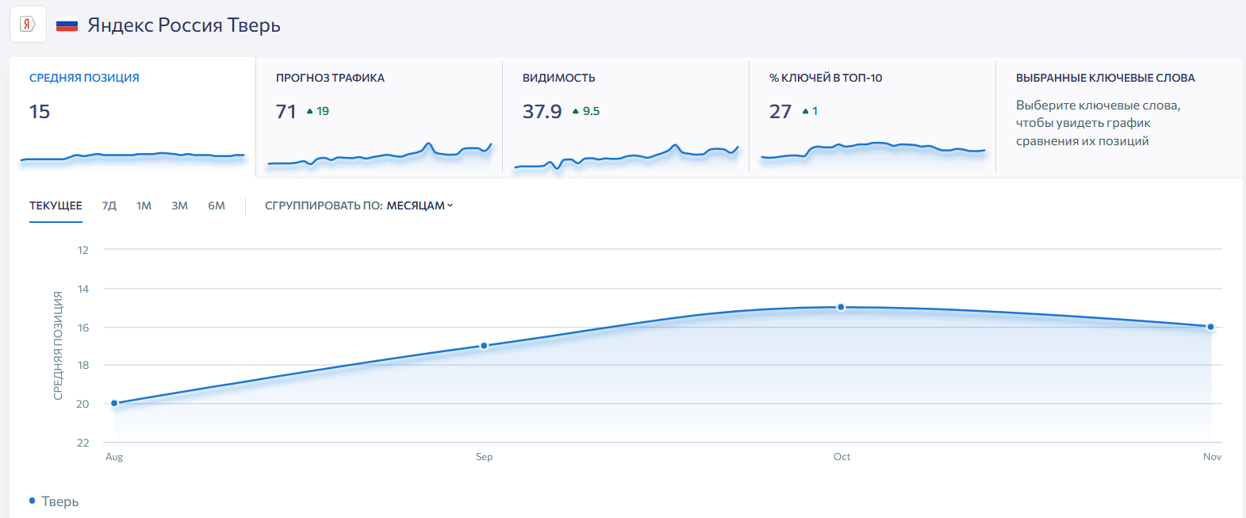
Task: Click the Russian flag icon
Action: 67,25
